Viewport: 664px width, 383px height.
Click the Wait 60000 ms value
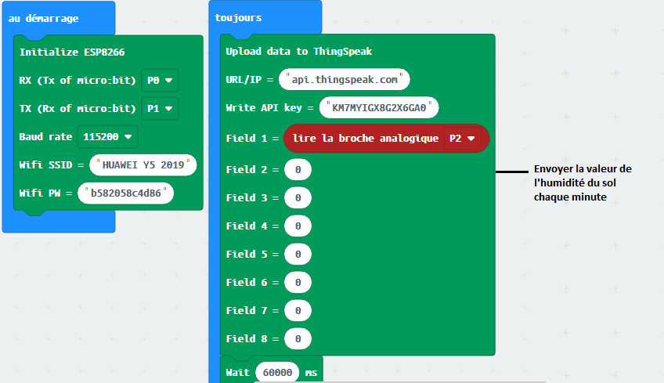[x=277, y=372]
